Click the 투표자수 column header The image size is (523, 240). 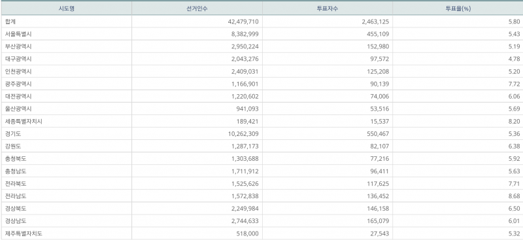(328, 9)
